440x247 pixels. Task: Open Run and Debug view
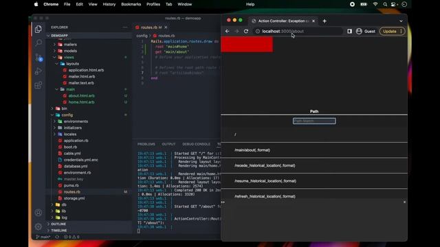(38, 71)
